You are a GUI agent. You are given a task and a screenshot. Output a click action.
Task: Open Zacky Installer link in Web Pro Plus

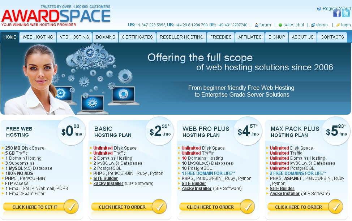(197, 189)
